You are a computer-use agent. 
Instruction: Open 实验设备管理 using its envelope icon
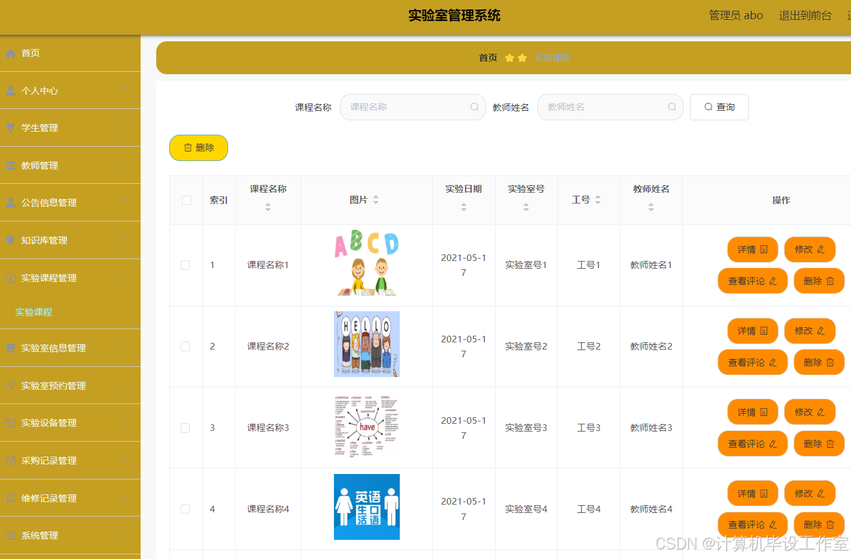(x=11, y=423)
